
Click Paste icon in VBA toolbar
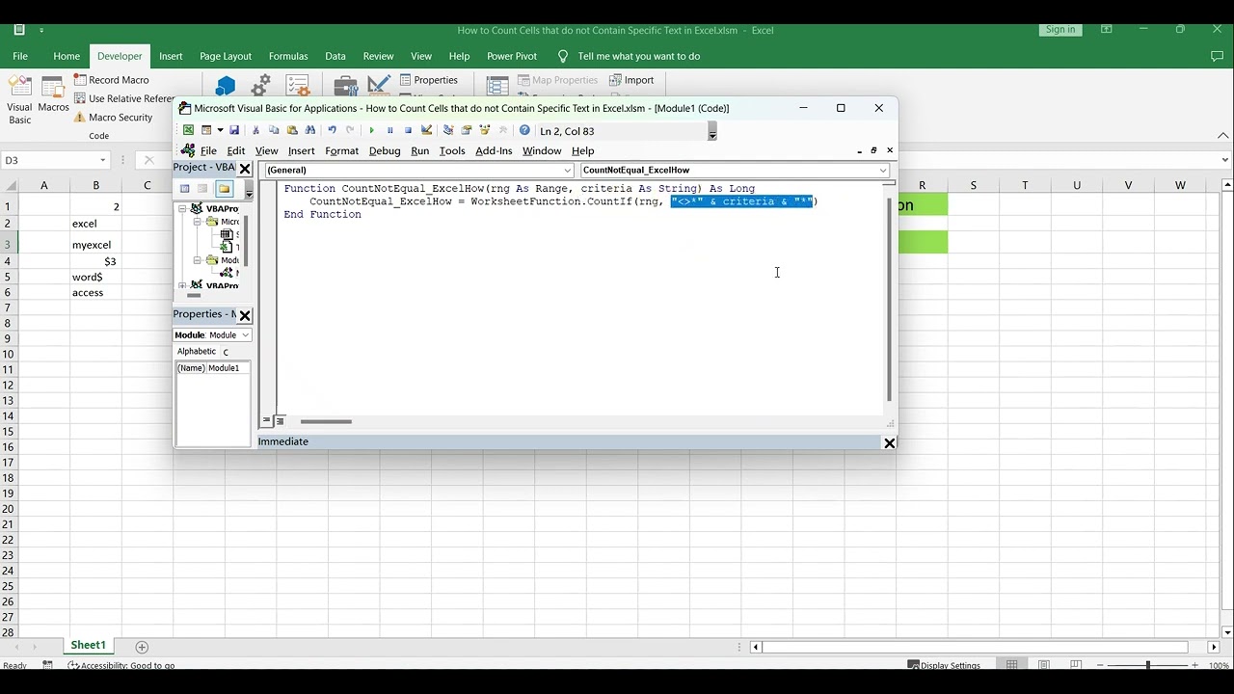point(292,130)
